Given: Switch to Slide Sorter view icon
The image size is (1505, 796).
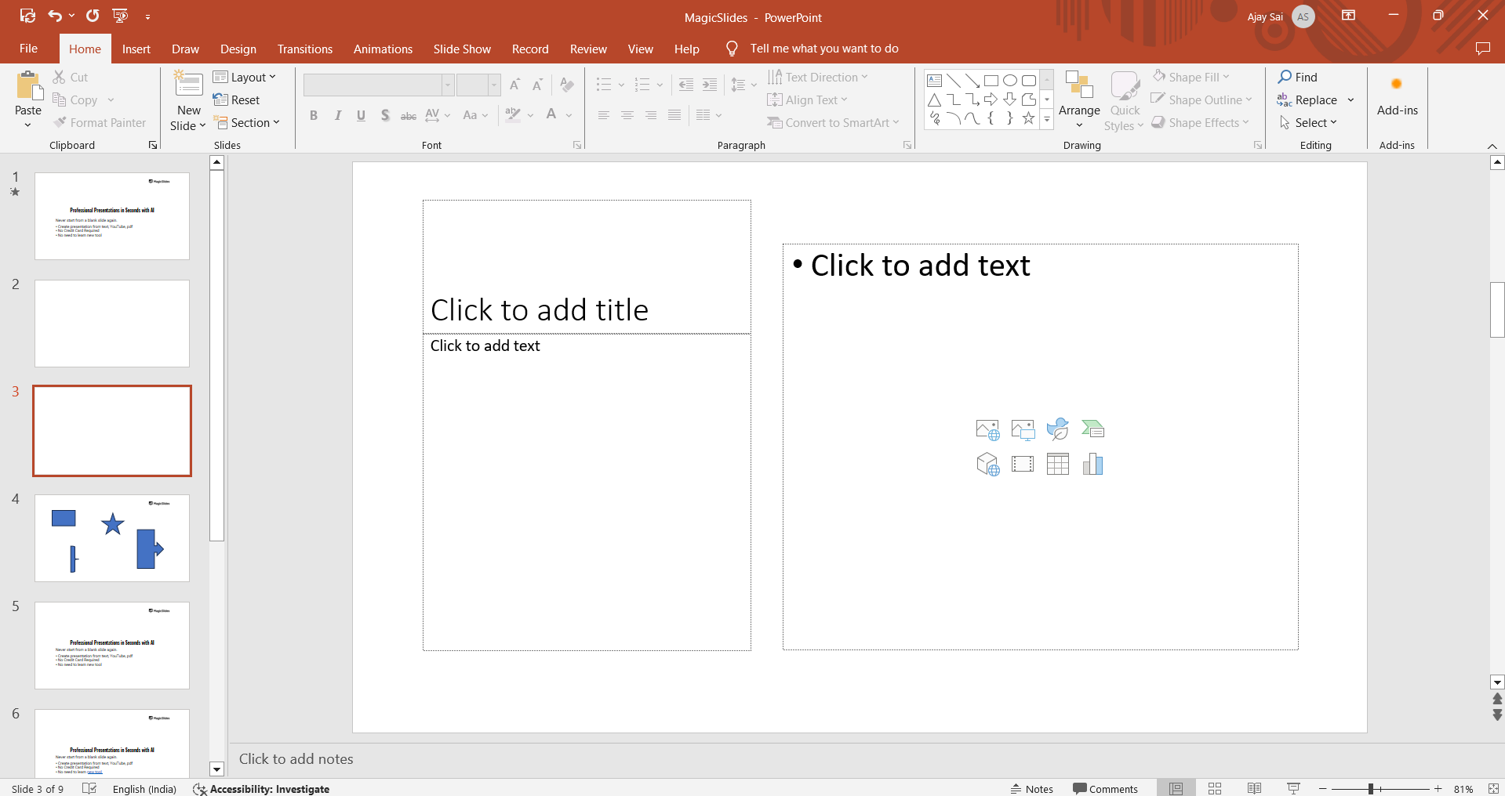Looking at the screenshot, I should (1215, 788).
